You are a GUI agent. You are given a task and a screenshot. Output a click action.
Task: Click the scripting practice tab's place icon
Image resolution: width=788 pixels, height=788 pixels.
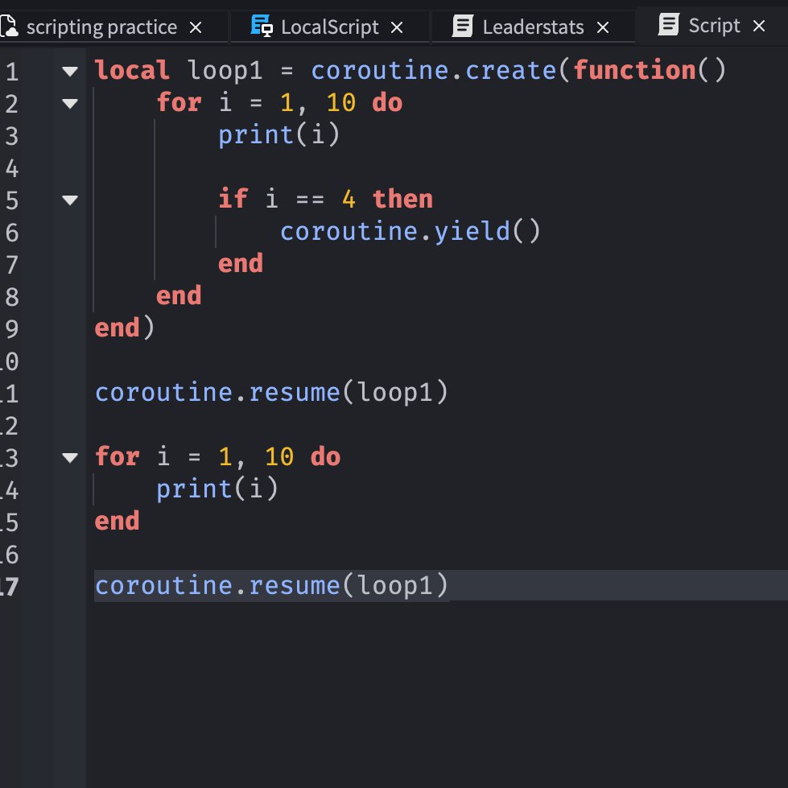click(8, 26)
